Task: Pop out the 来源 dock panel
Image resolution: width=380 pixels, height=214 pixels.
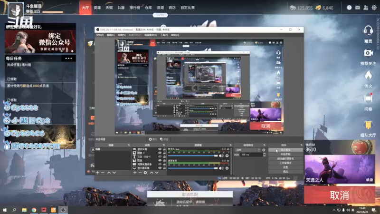Action: 164,145
